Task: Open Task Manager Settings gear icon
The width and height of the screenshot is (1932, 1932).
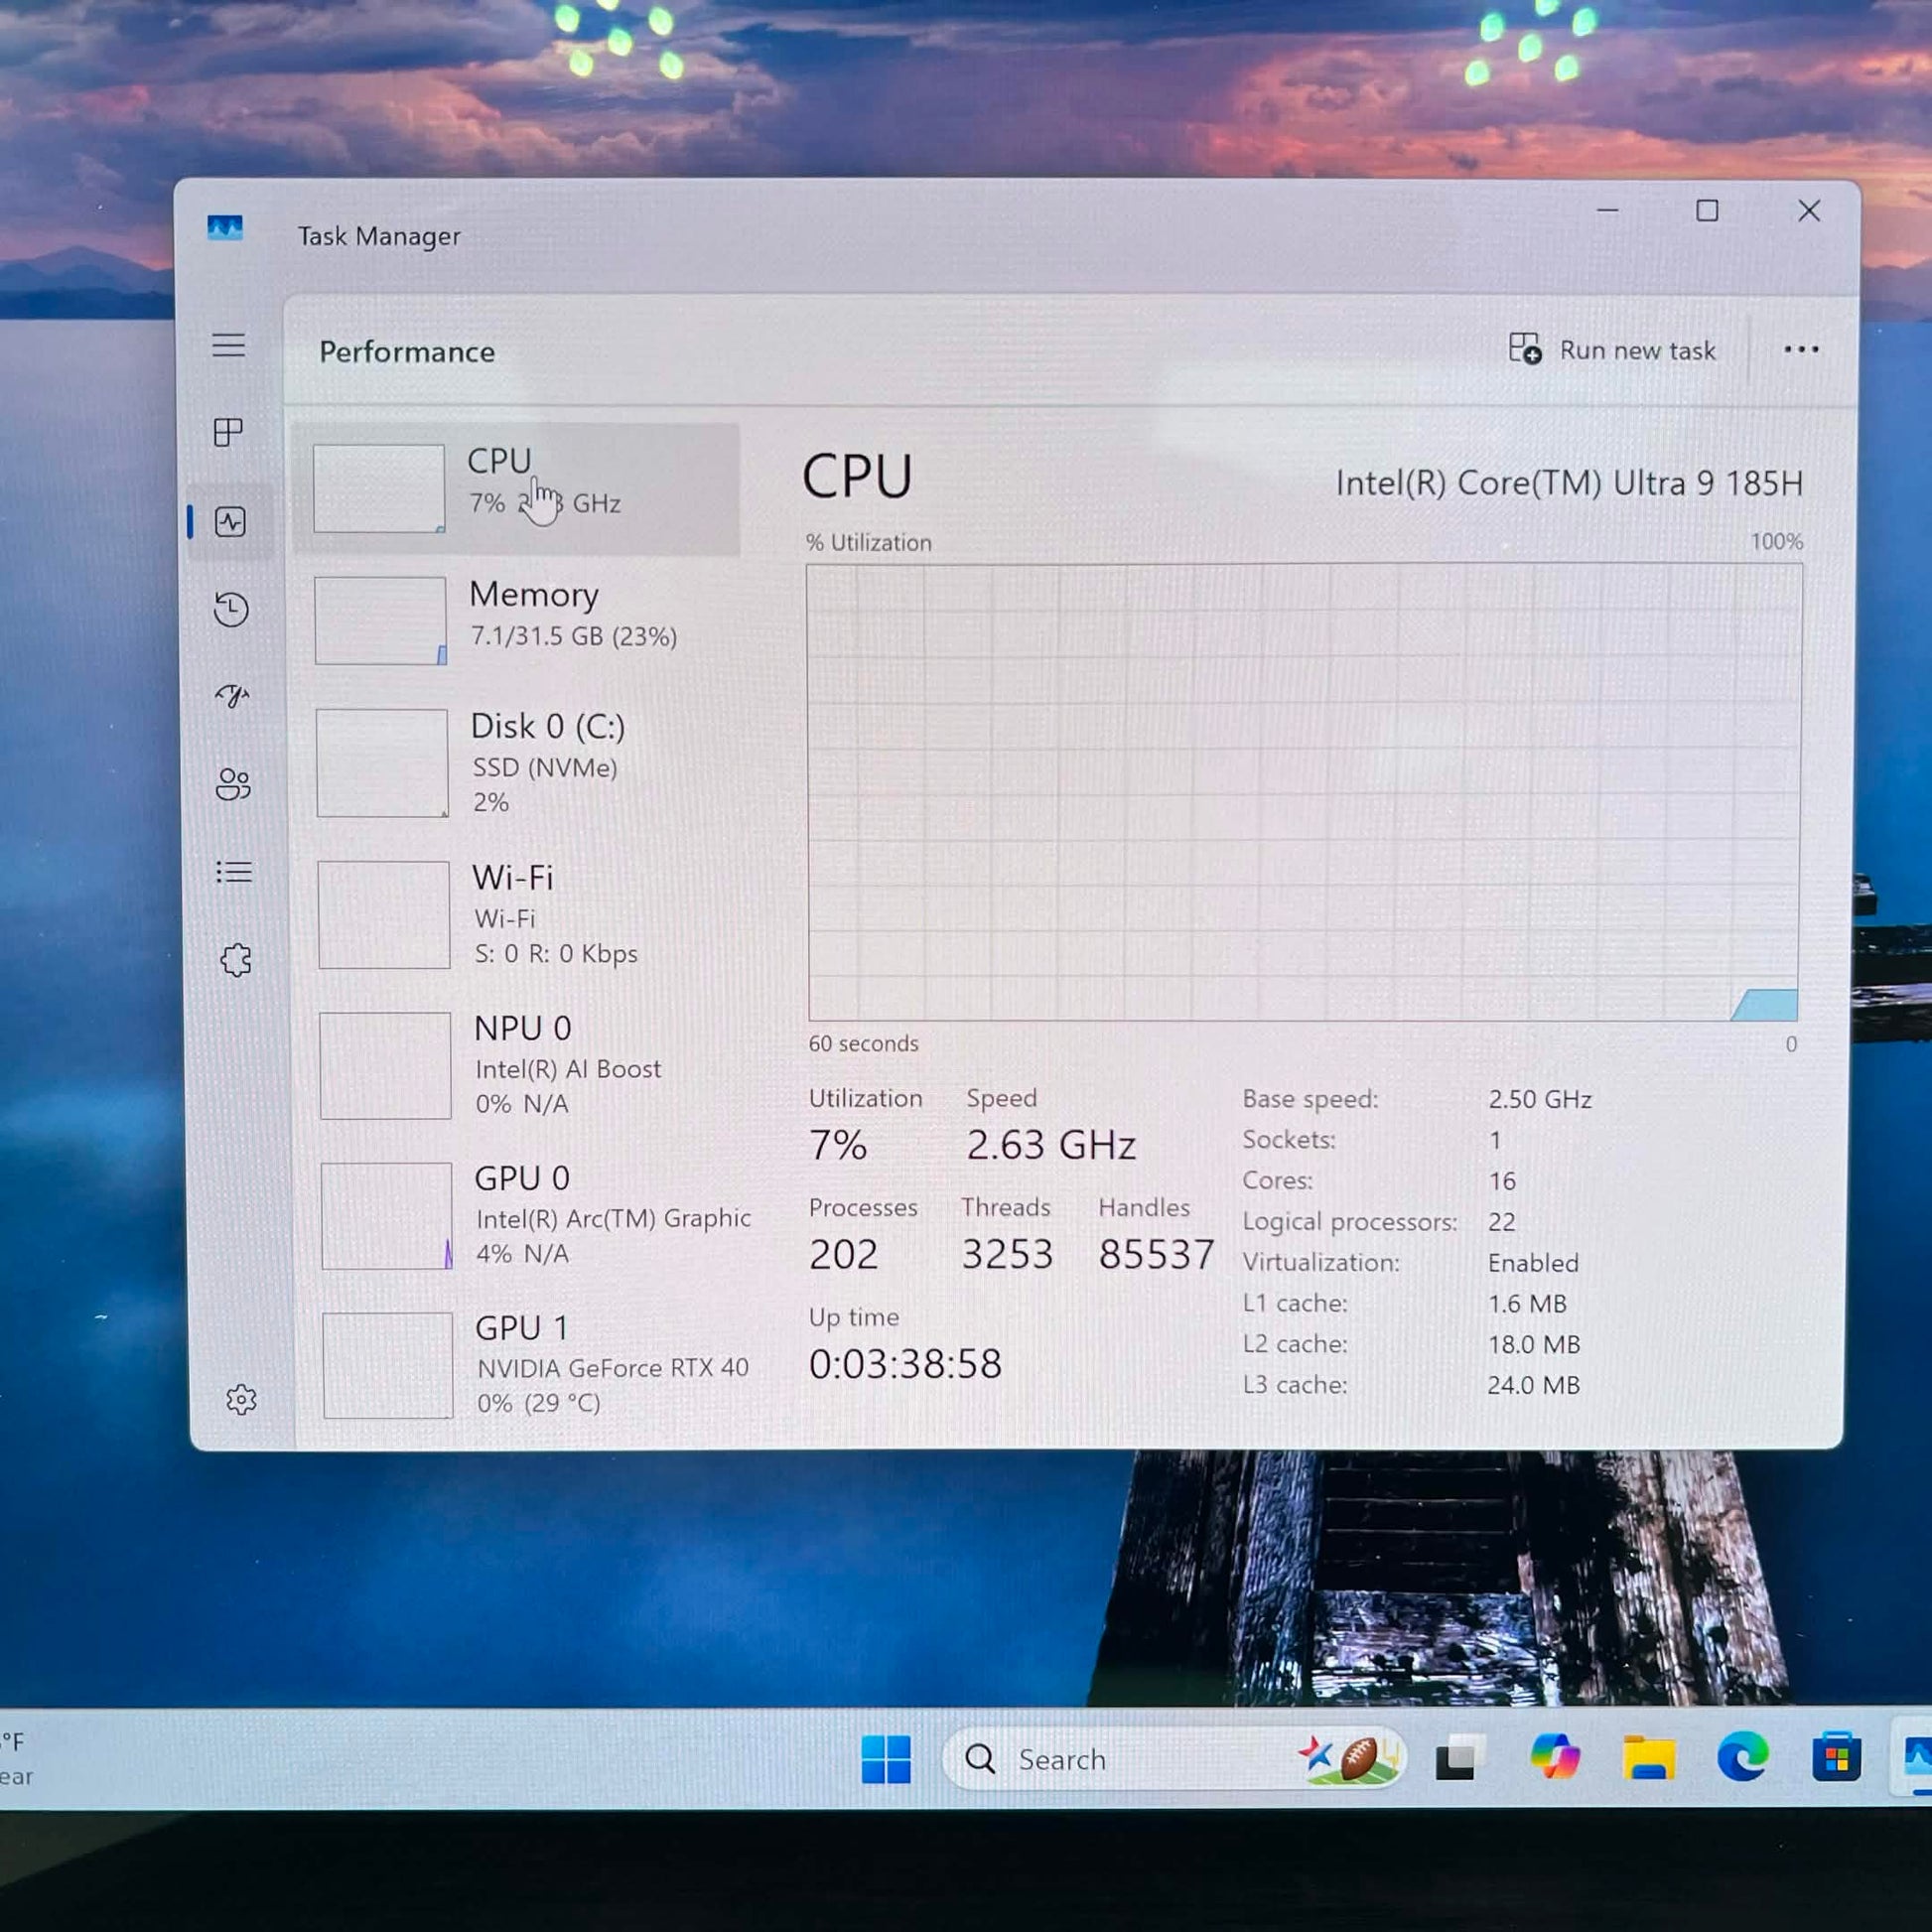Action: 241,1399
